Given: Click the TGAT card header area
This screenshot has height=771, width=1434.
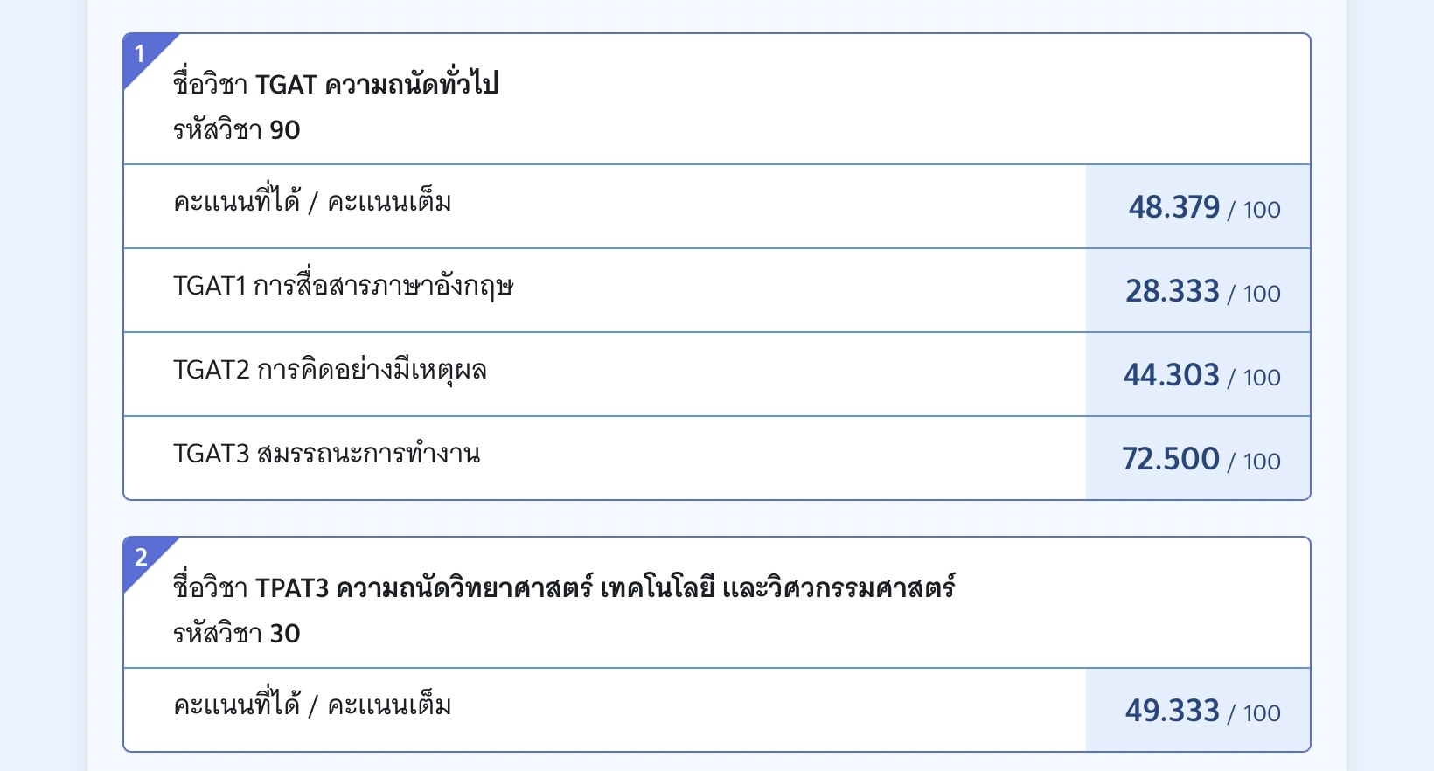Looking at the screenshot, I should (717, 99).
